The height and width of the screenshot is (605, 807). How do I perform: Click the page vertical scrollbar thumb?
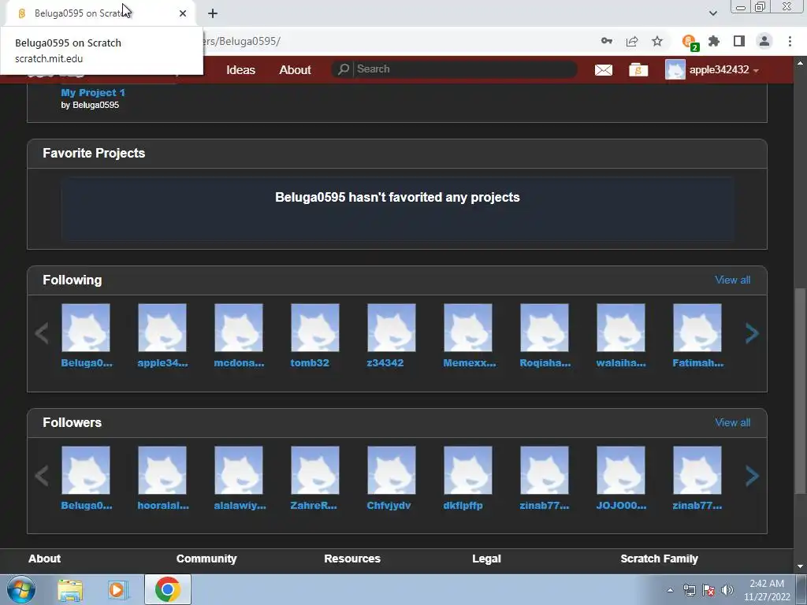click(800, 391)
